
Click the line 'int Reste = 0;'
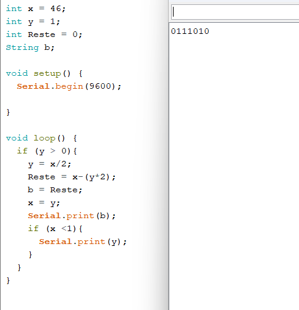(x=44, y=35)
